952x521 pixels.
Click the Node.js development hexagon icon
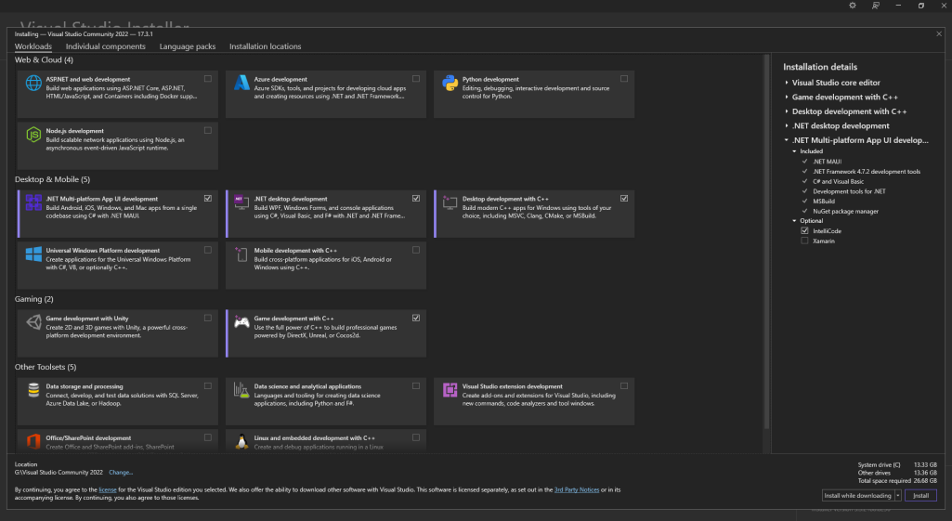34,134
